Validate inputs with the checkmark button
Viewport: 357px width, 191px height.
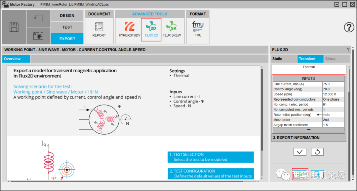click(x=299, y=152)
